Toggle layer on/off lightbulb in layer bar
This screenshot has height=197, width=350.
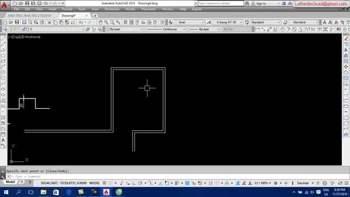click(11, 29)
